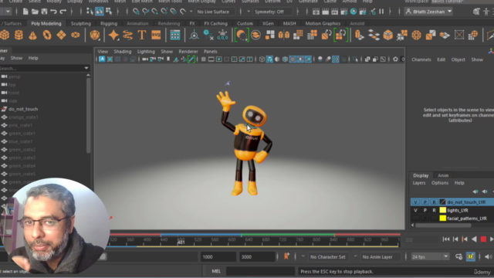
Task: Create polygon Type text with T icon
Action: 142,35
